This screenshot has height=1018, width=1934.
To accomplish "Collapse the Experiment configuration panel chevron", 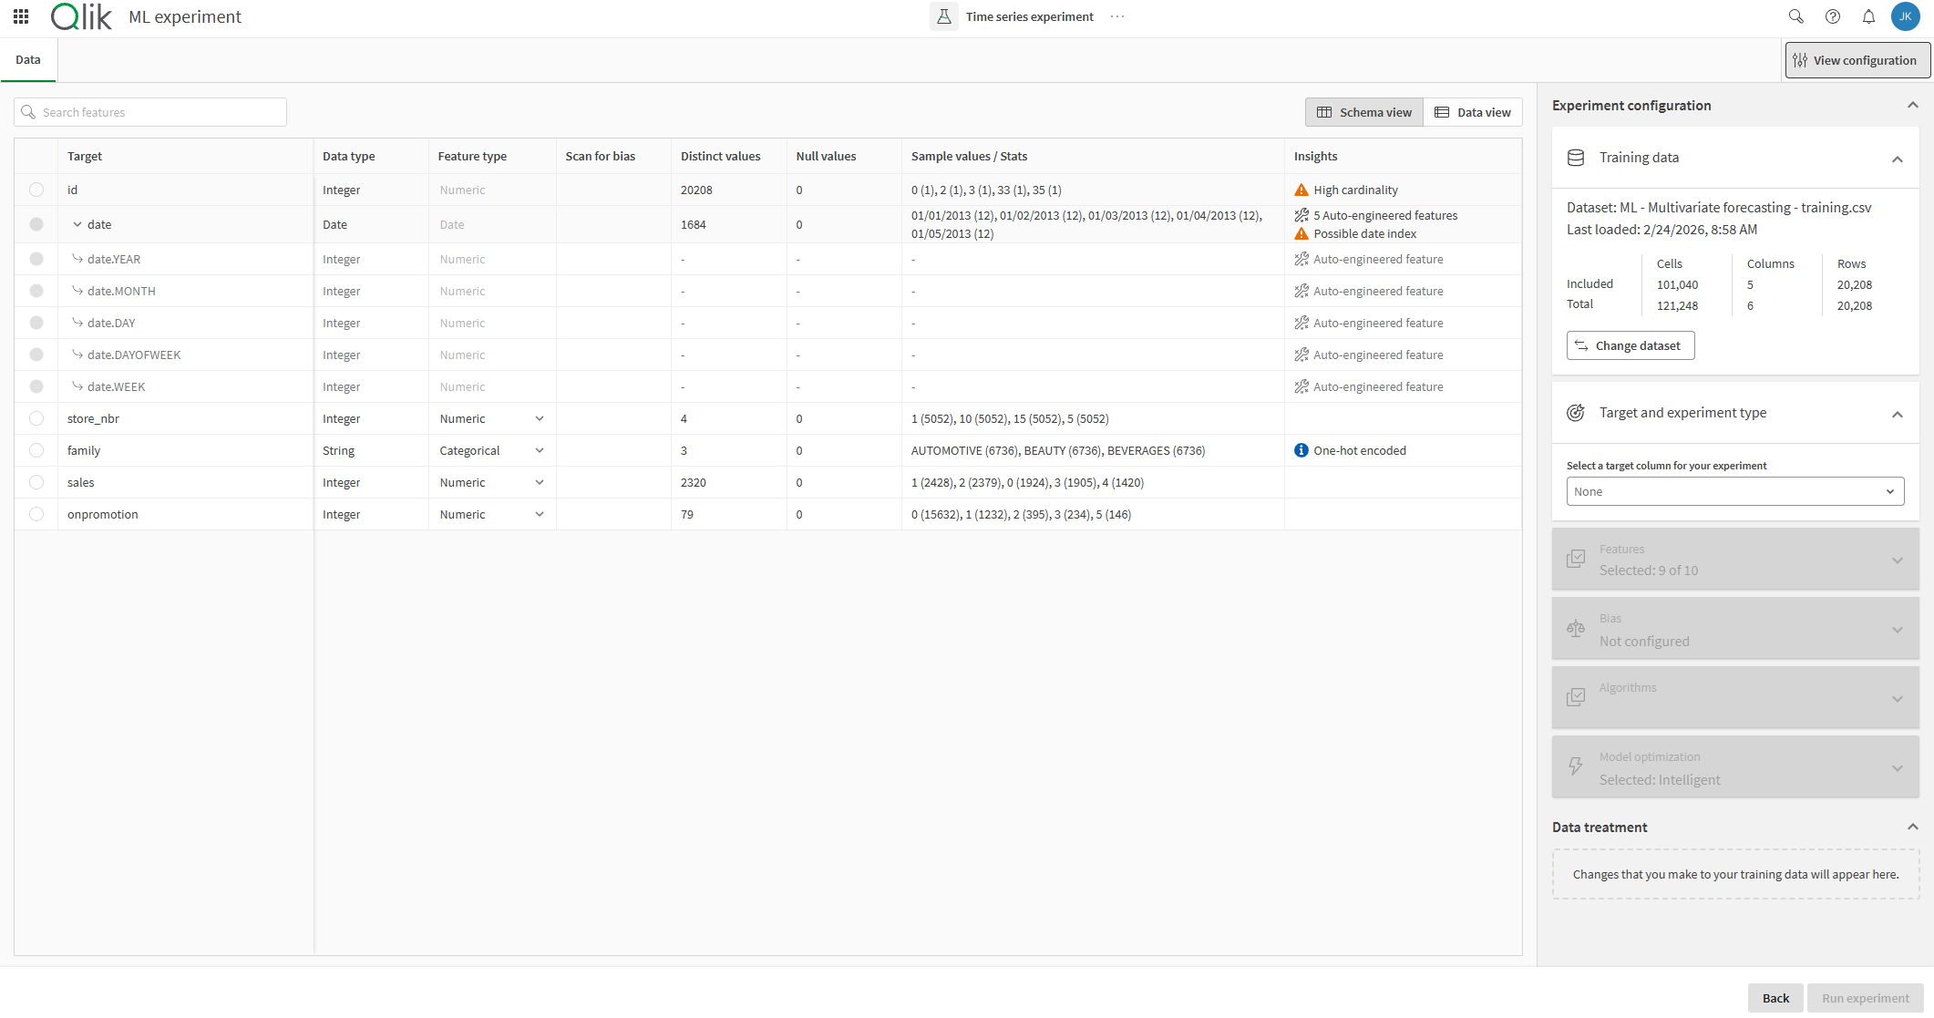I will (1912, 105).
